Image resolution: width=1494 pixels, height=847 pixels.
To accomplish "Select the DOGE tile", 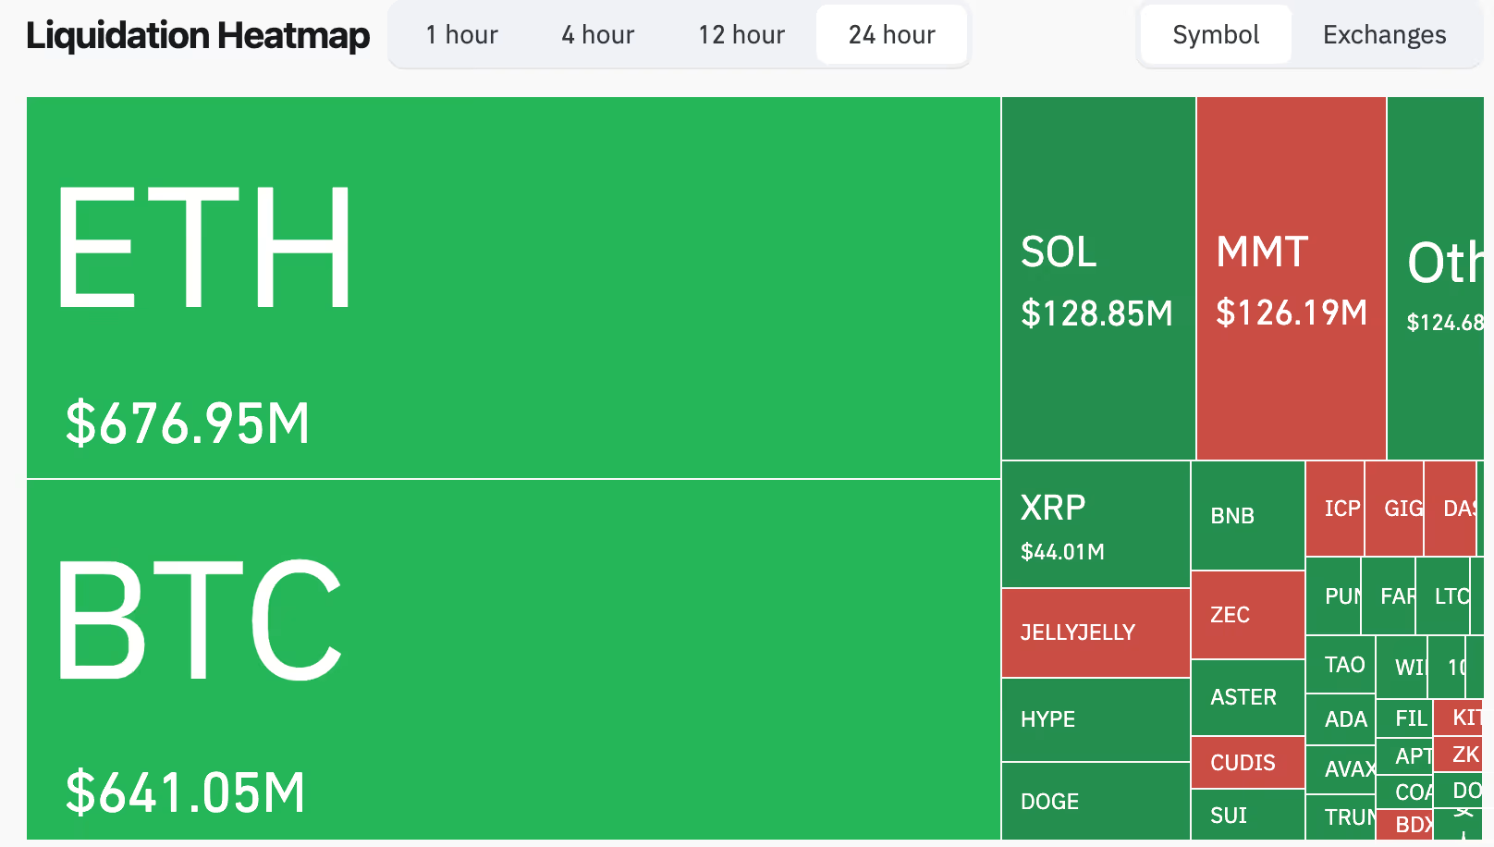I will 1096,802.
